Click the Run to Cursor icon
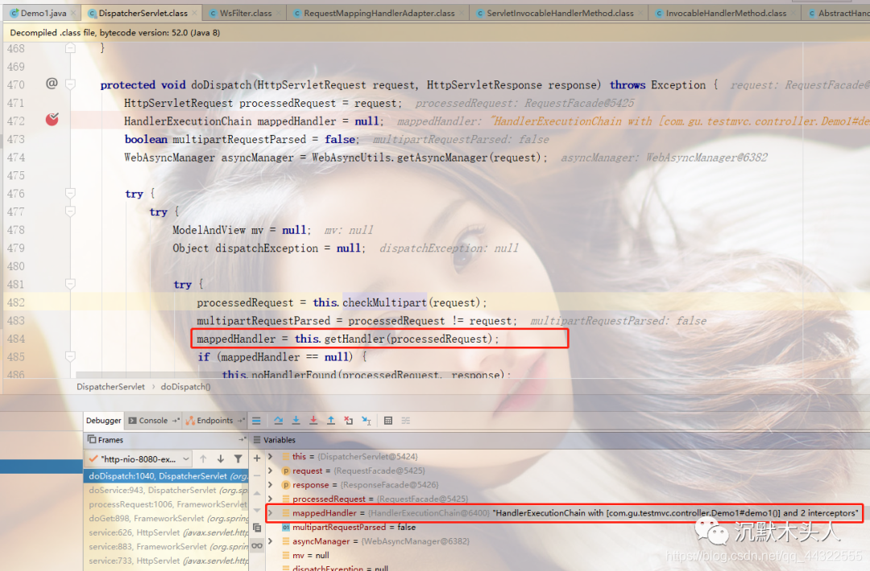The width and height of the screenshot is (870, 571). [367, 421]
